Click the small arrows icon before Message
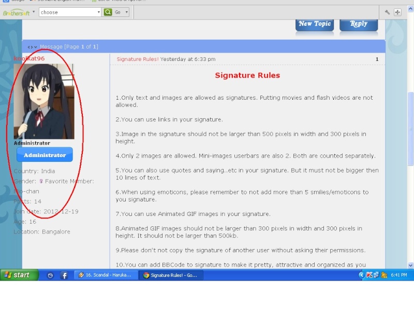The image size is (414, 310). coord(32,47)
